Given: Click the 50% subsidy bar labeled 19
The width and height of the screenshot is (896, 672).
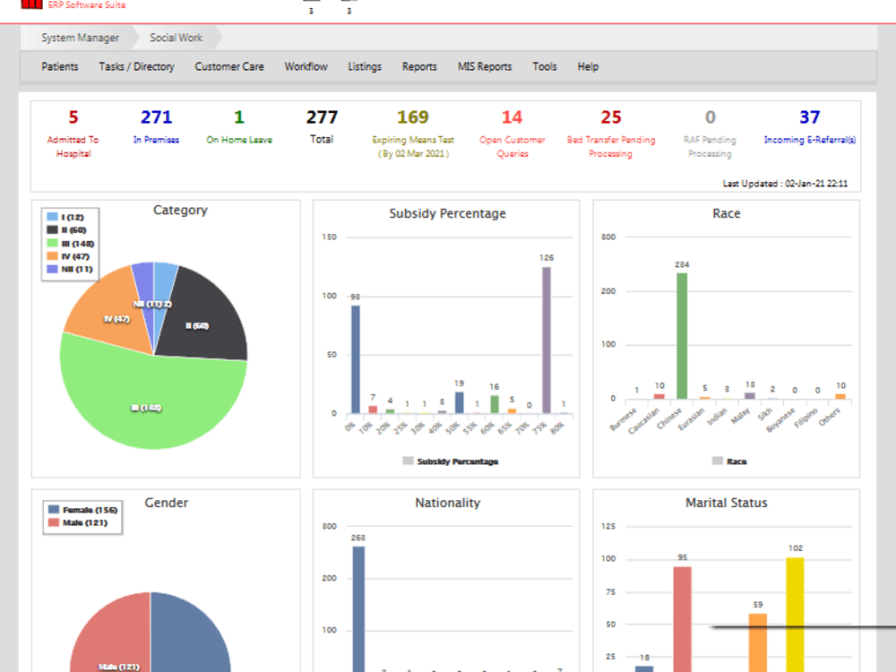Looking at the screenshot, I should point(459,402).
